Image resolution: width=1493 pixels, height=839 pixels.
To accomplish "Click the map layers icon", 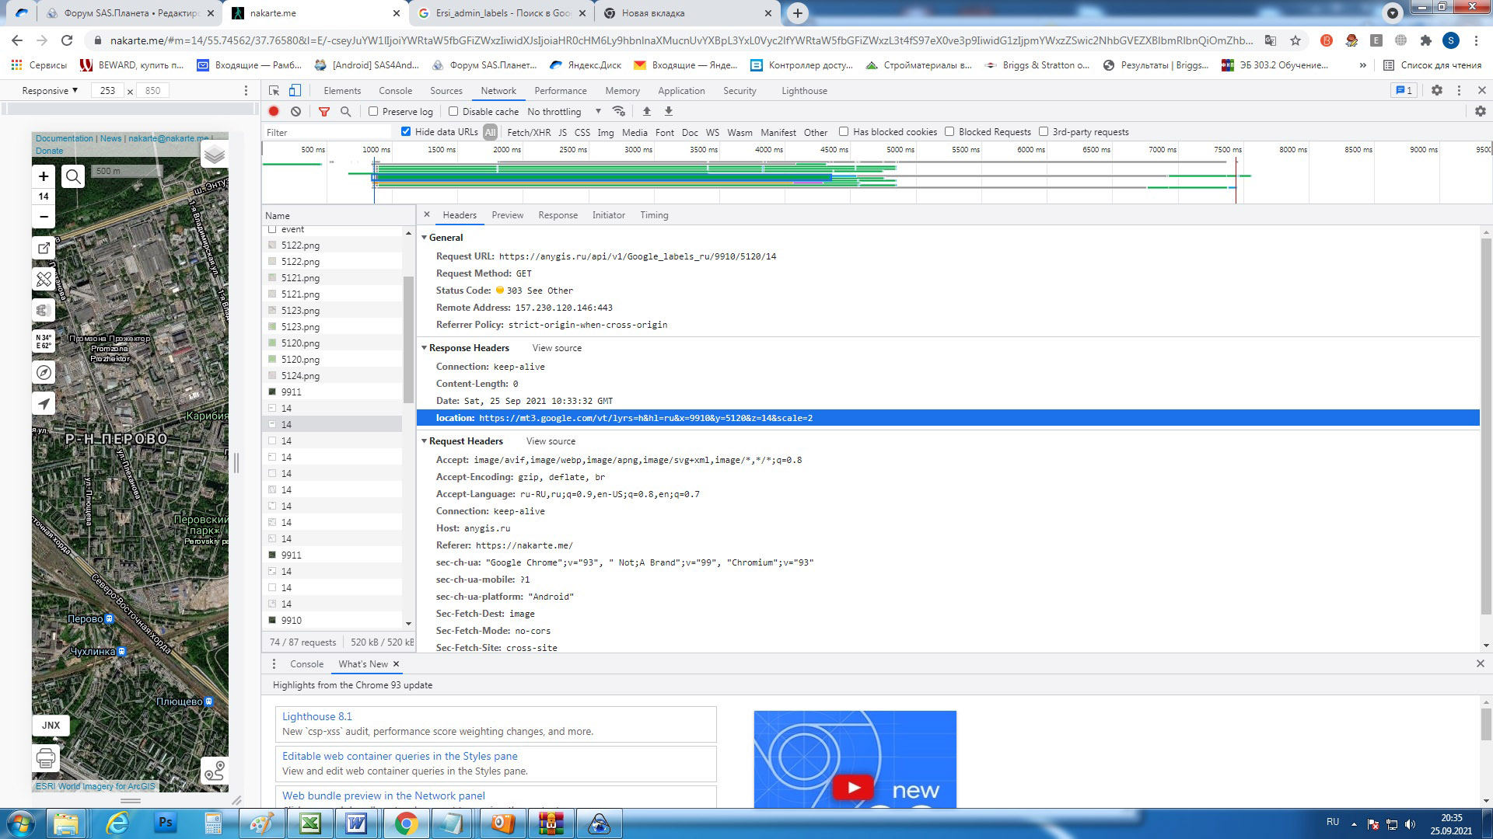I will point(214,155).
